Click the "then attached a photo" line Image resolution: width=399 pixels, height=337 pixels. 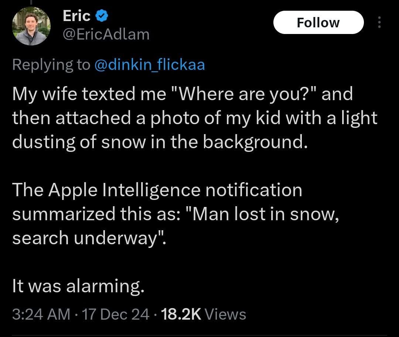(x=195, y=118)
